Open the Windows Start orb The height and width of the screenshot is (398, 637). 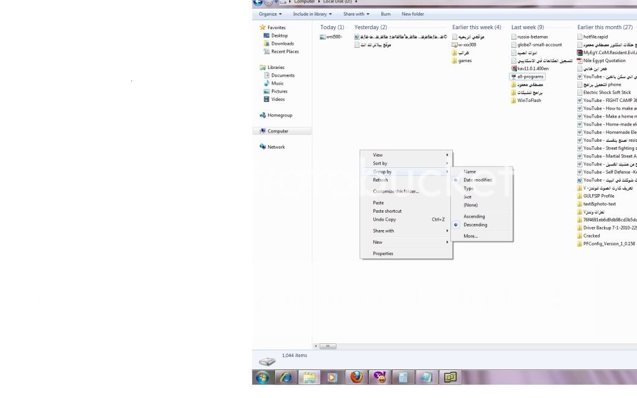coord(263,377)
